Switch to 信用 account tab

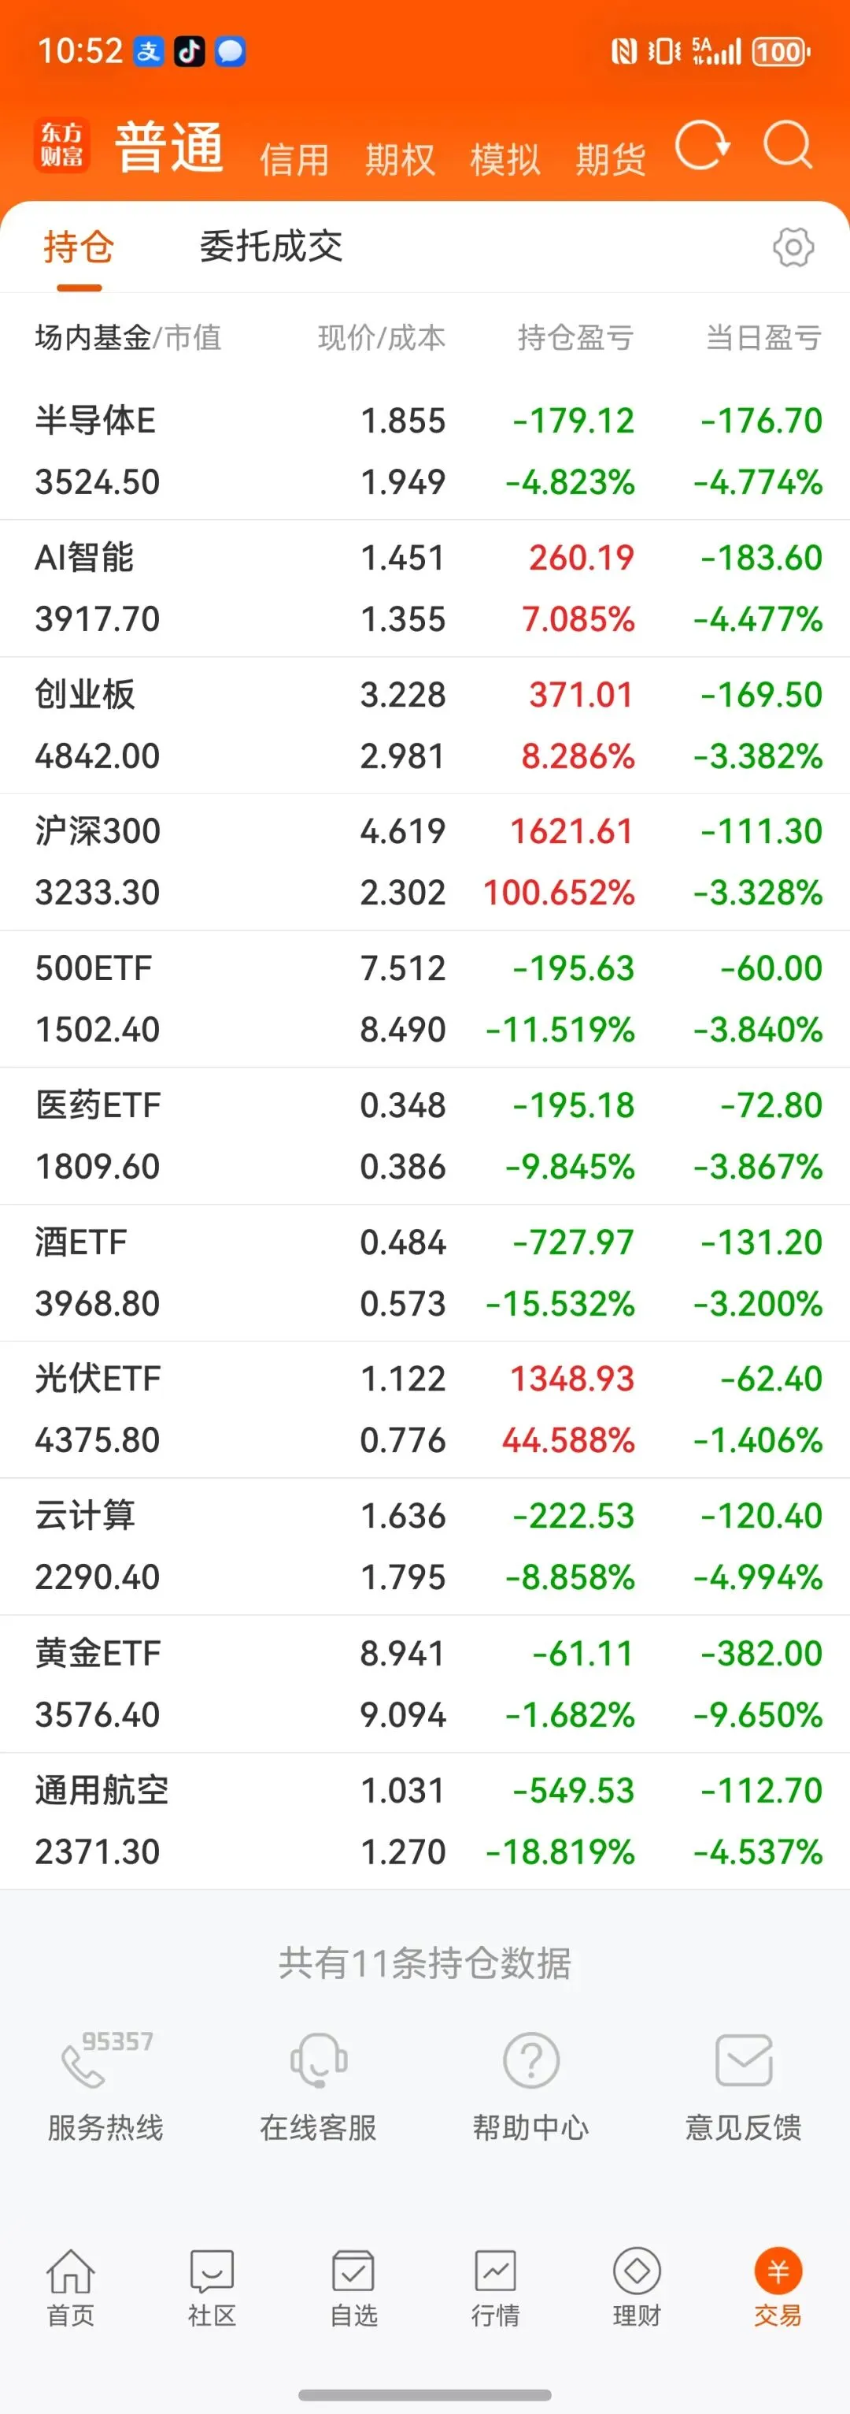pos(295,159)
